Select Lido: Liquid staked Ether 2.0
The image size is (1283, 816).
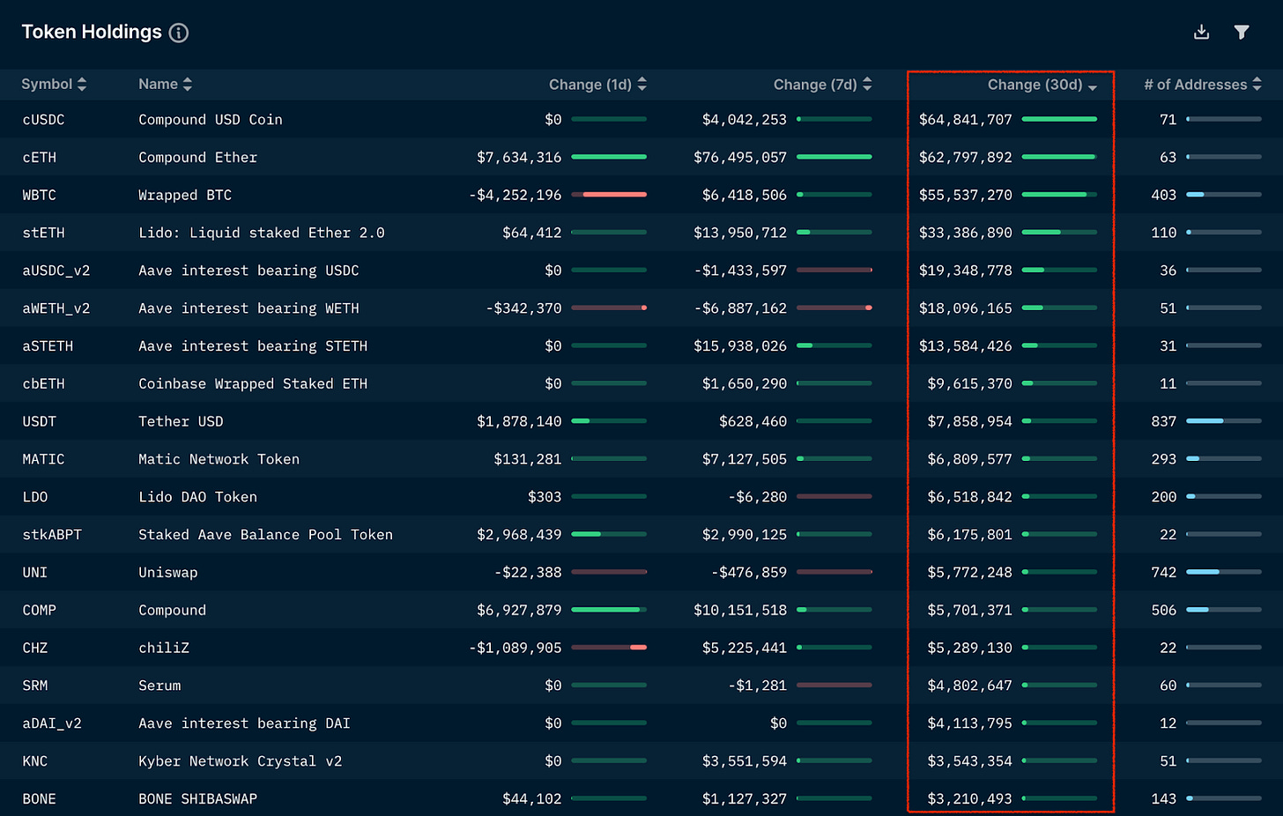point(262,234)
